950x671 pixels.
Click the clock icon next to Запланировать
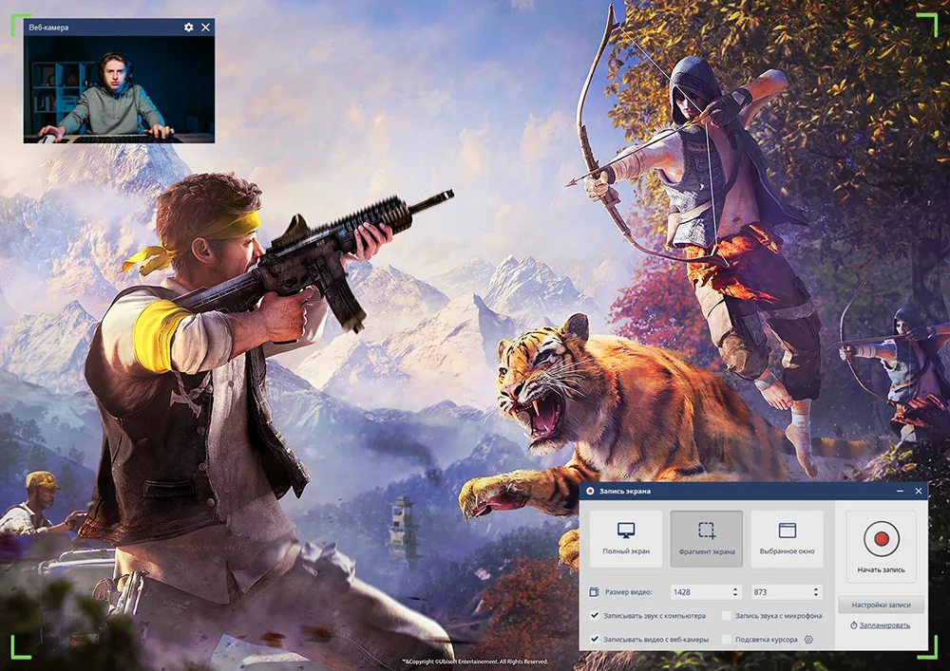tap(854, 625)
